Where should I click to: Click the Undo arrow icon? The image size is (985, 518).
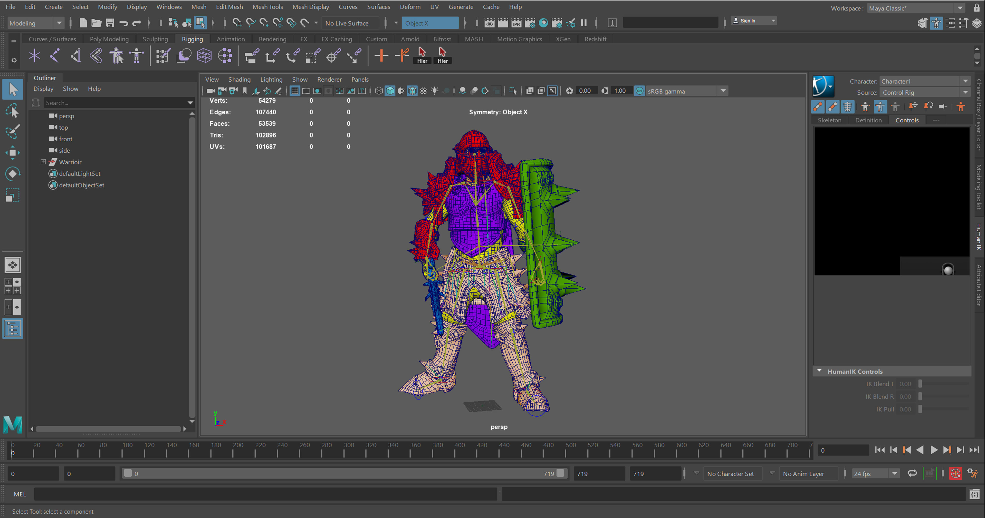point(123,23)
